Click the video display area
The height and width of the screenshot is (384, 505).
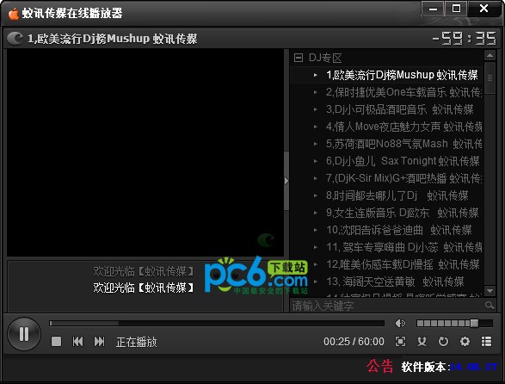[145, 153]
